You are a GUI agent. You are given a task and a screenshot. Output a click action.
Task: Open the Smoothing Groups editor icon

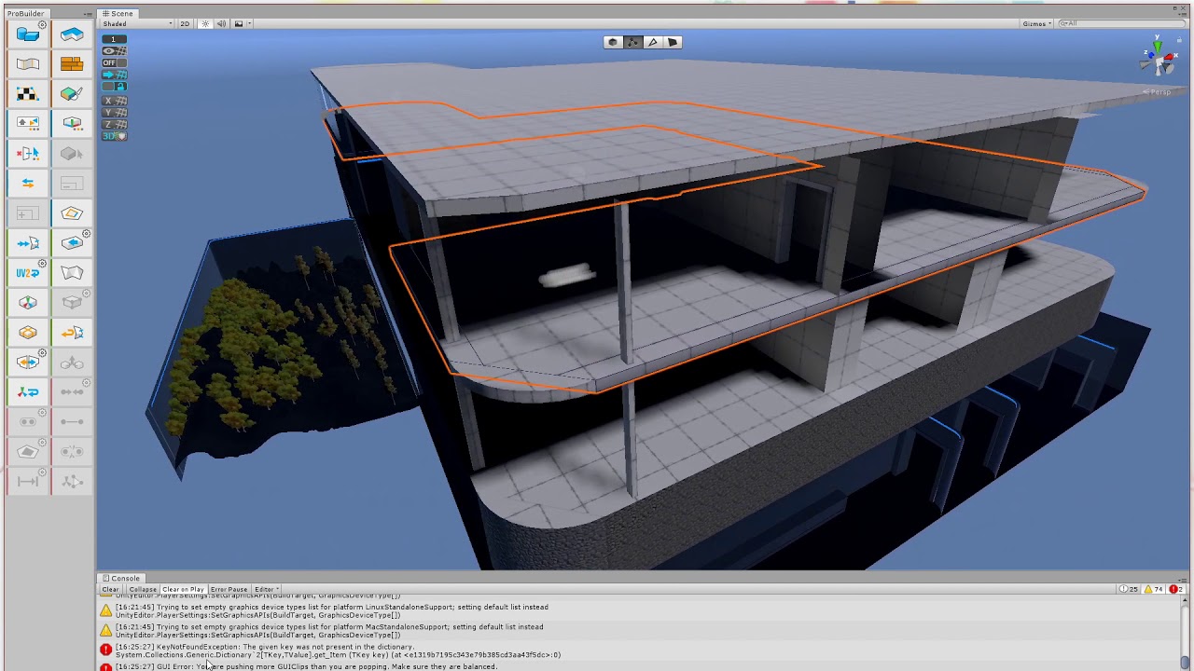pos(28,64)
